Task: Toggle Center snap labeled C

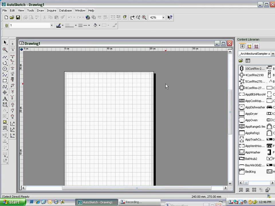Action: pyautogui.click(x=12, y=105)
